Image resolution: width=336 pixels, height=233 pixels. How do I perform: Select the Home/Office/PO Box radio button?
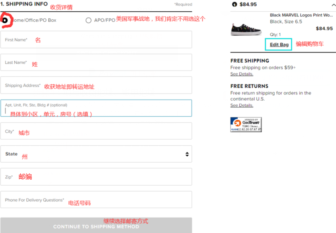click(x=5, y=20)
